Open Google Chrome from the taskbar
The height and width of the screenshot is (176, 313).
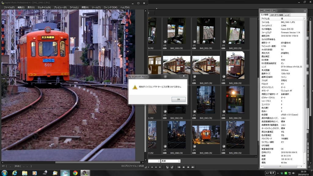point(75,173)
